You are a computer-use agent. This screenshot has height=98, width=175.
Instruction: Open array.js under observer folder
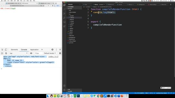(x=72, y=21)
